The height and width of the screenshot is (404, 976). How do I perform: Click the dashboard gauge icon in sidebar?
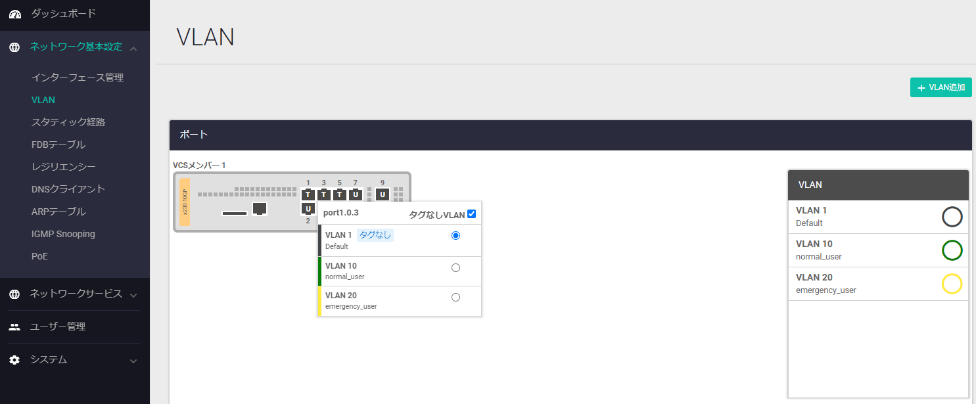tap(14, 14)
